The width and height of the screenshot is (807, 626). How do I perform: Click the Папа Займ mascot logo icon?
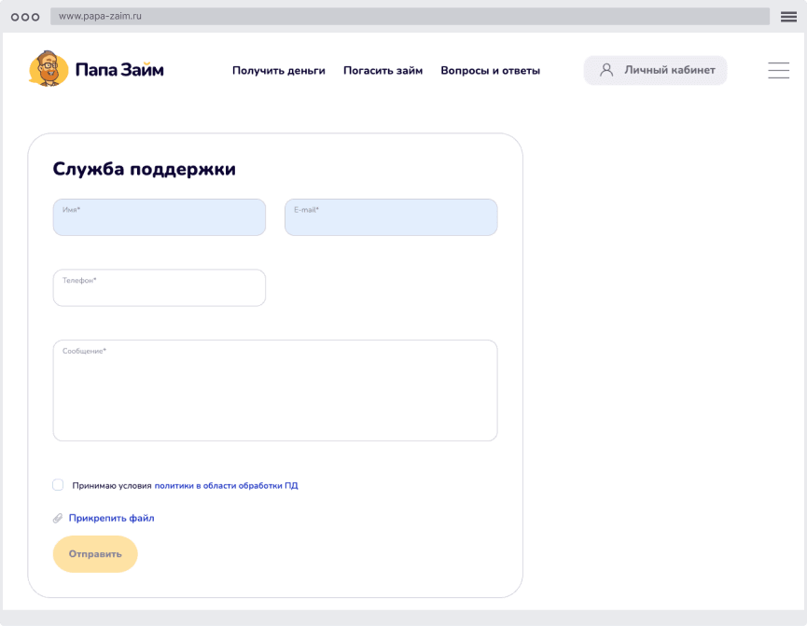point(49,69)
